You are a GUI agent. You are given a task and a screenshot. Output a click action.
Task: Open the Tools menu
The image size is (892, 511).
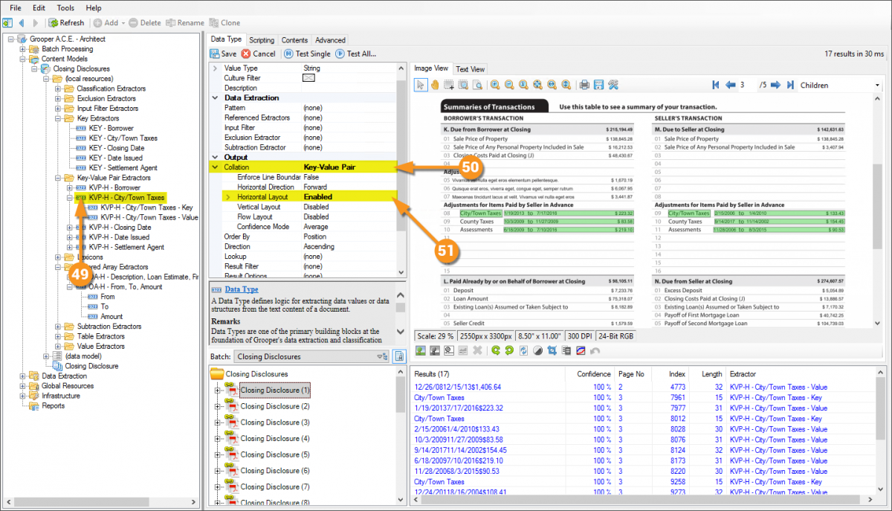(65, 7)
